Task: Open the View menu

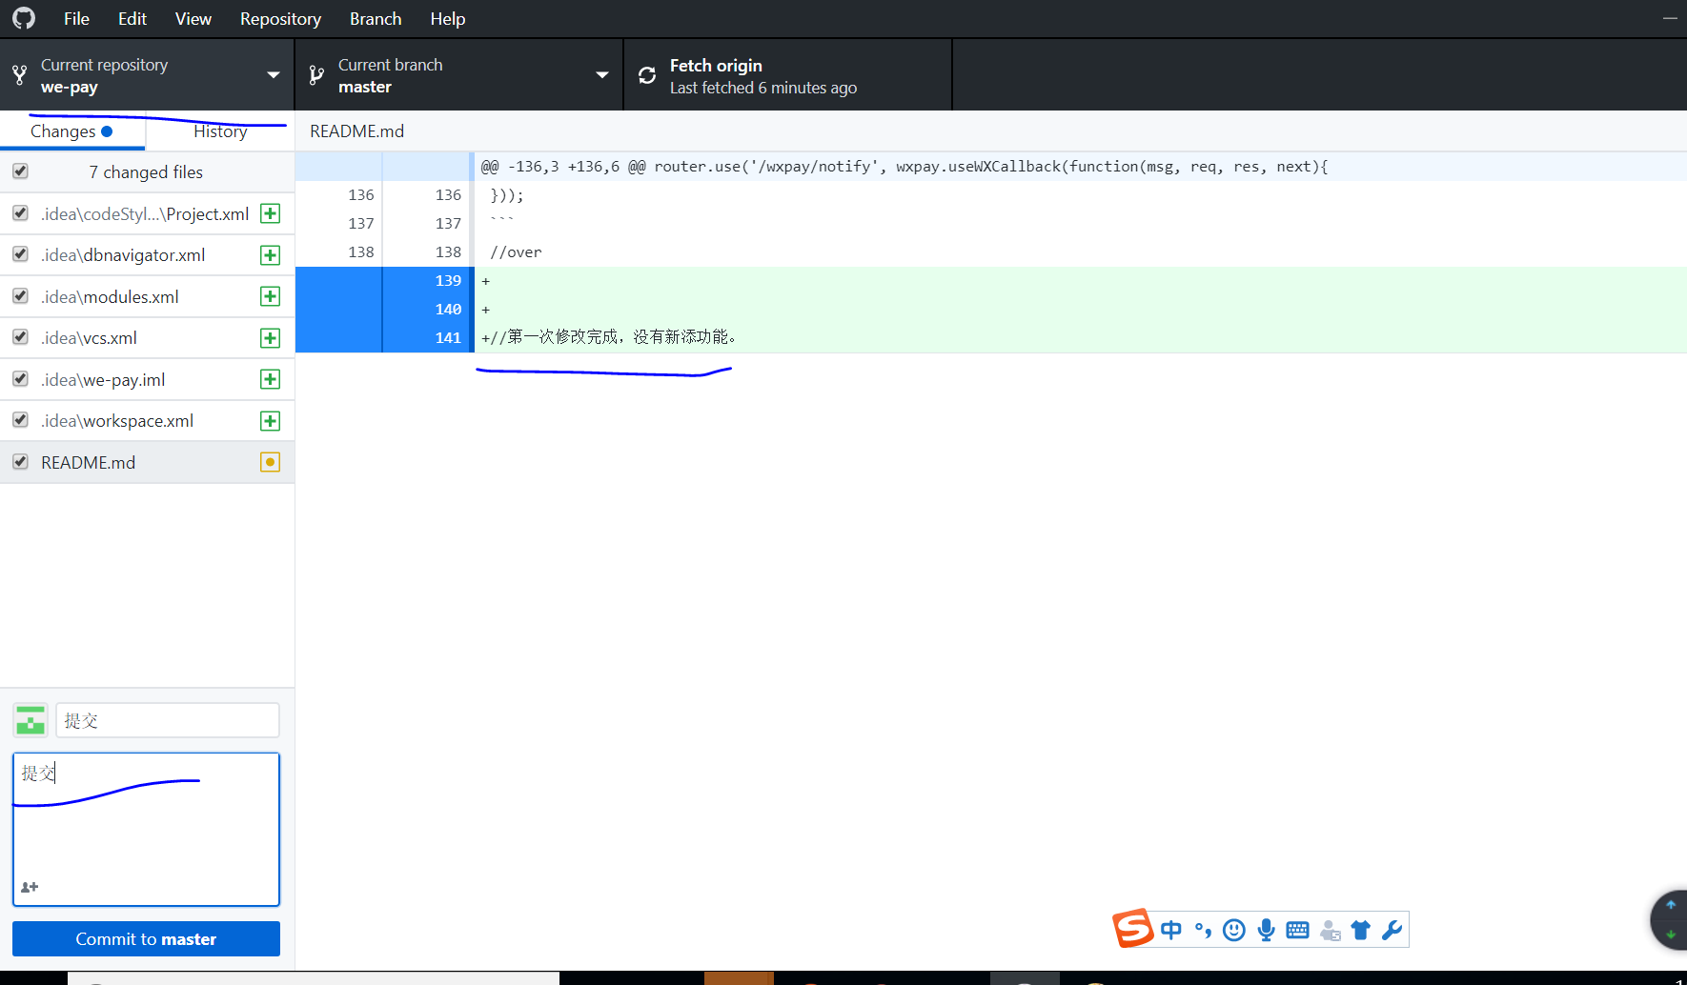Action: click(x=193, y=19)
